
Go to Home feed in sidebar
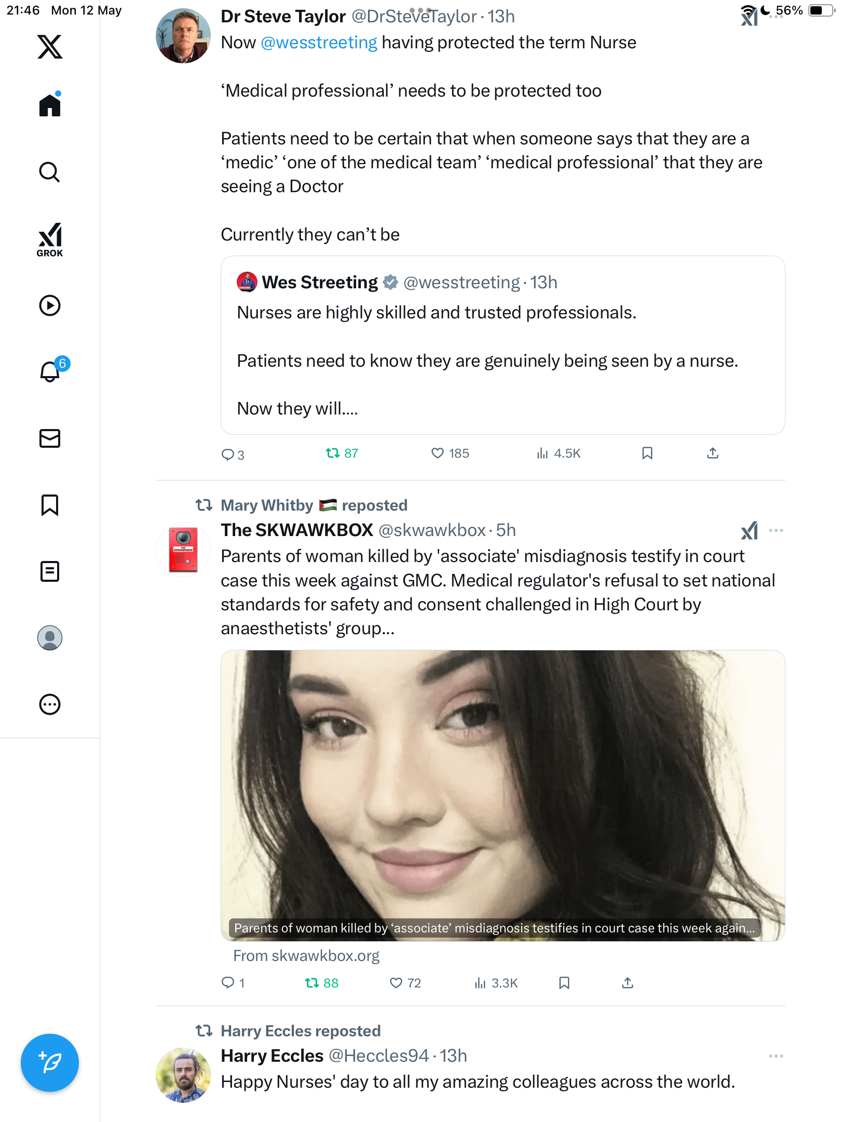50,104
